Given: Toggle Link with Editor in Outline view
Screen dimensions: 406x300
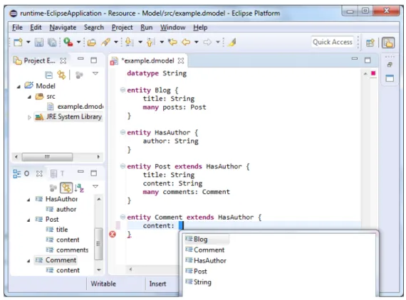Looking at the screenshot, I should (x=66, y=188).
